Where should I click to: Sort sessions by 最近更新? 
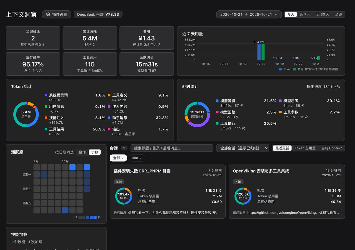(282, 148)
